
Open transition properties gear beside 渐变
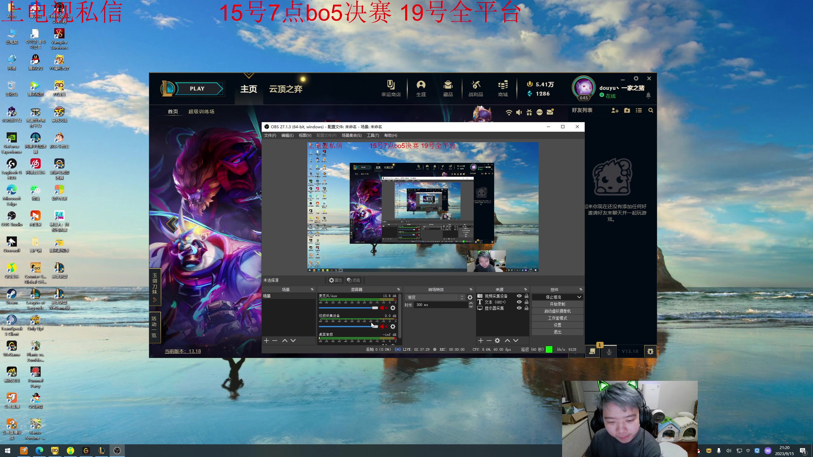470,297
